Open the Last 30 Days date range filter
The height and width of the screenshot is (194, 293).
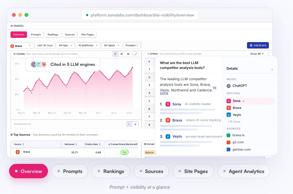tap(45, 46)
